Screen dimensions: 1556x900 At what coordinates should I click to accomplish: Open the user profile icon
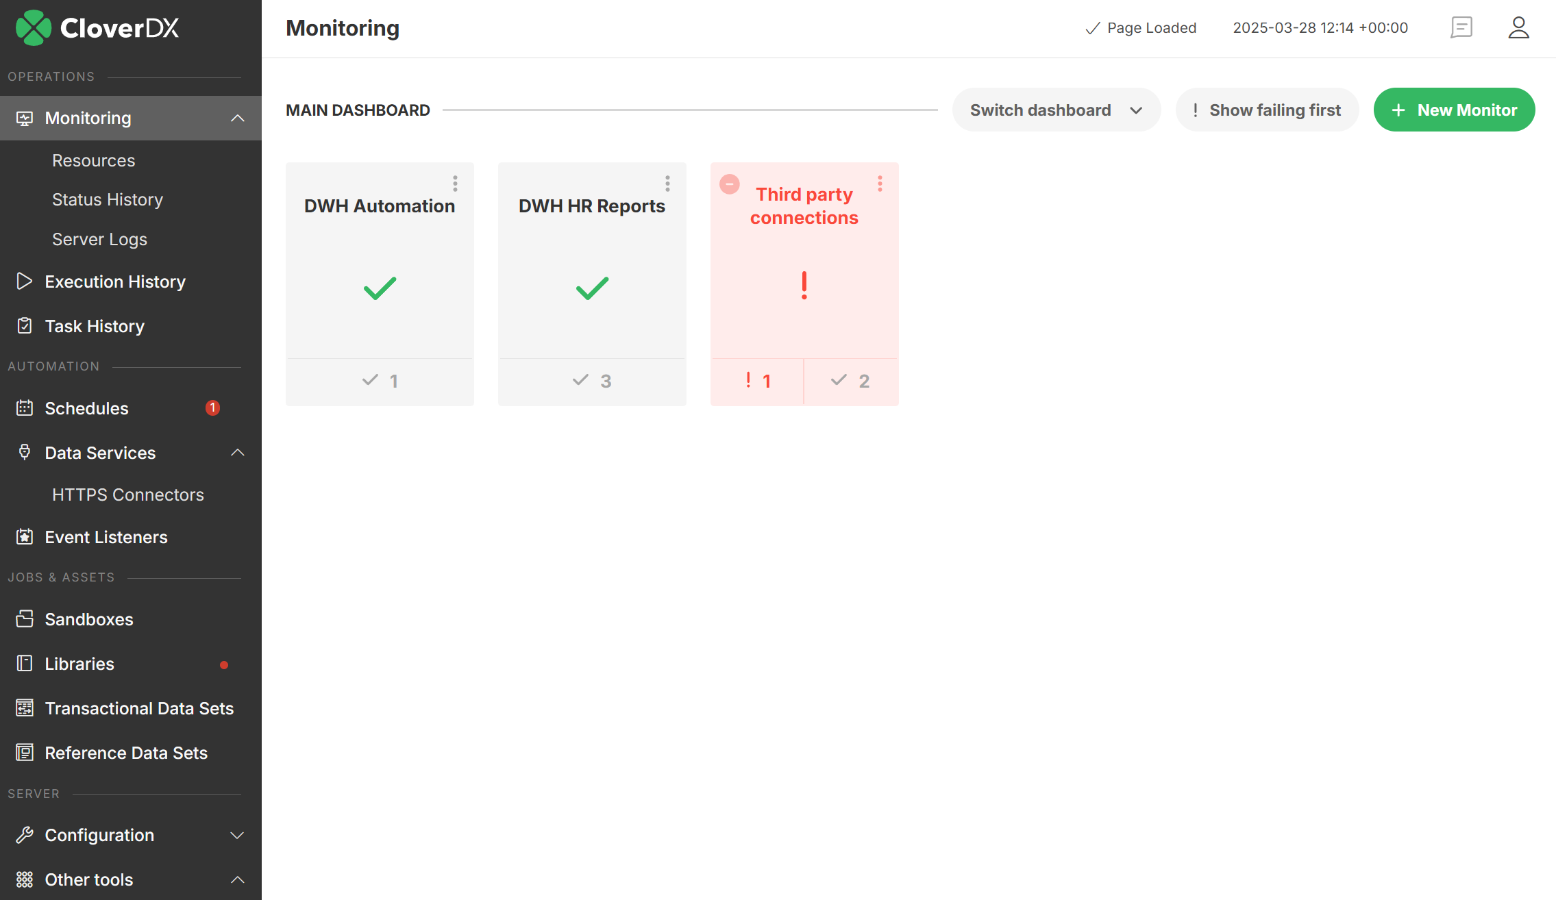[x=1518, y=27]
